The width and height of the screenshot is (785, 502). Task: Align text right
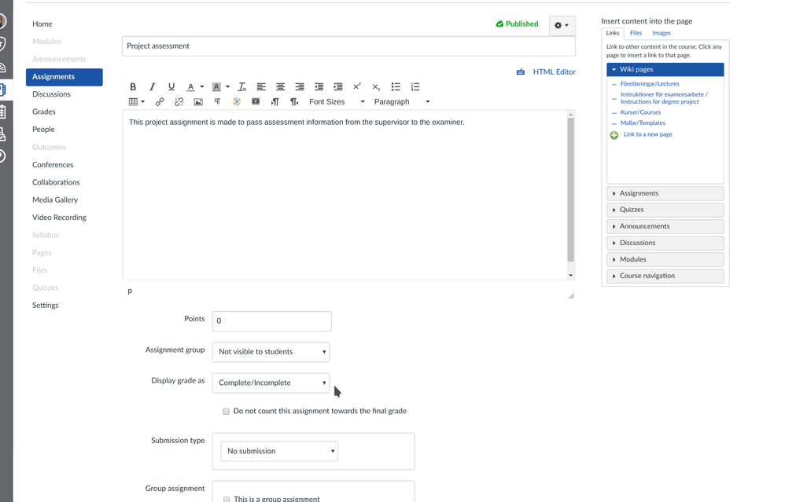[300, 87]
